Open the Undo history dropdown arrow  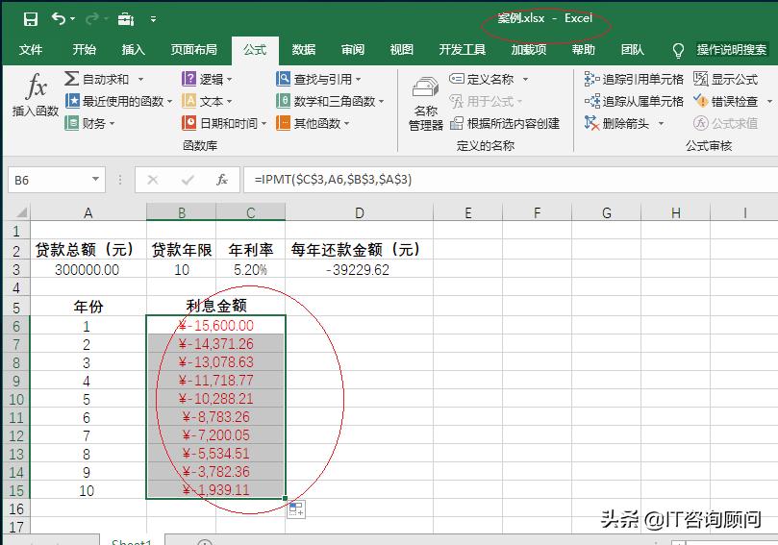pyautogui.click(x=73, y=19)
